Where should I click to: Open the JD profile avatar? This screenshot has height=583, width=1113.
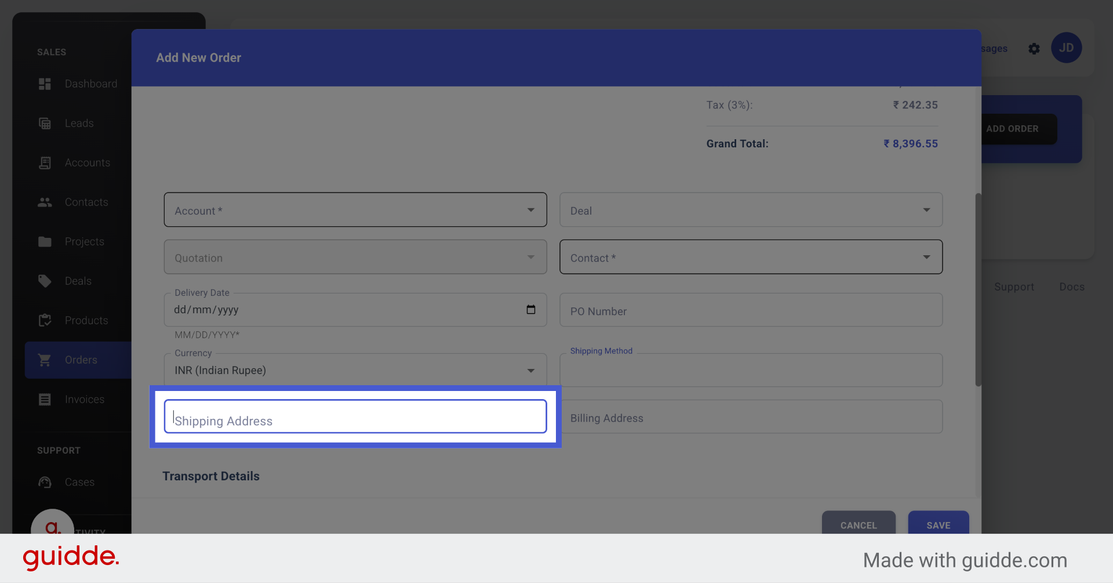pos(1067,48)
